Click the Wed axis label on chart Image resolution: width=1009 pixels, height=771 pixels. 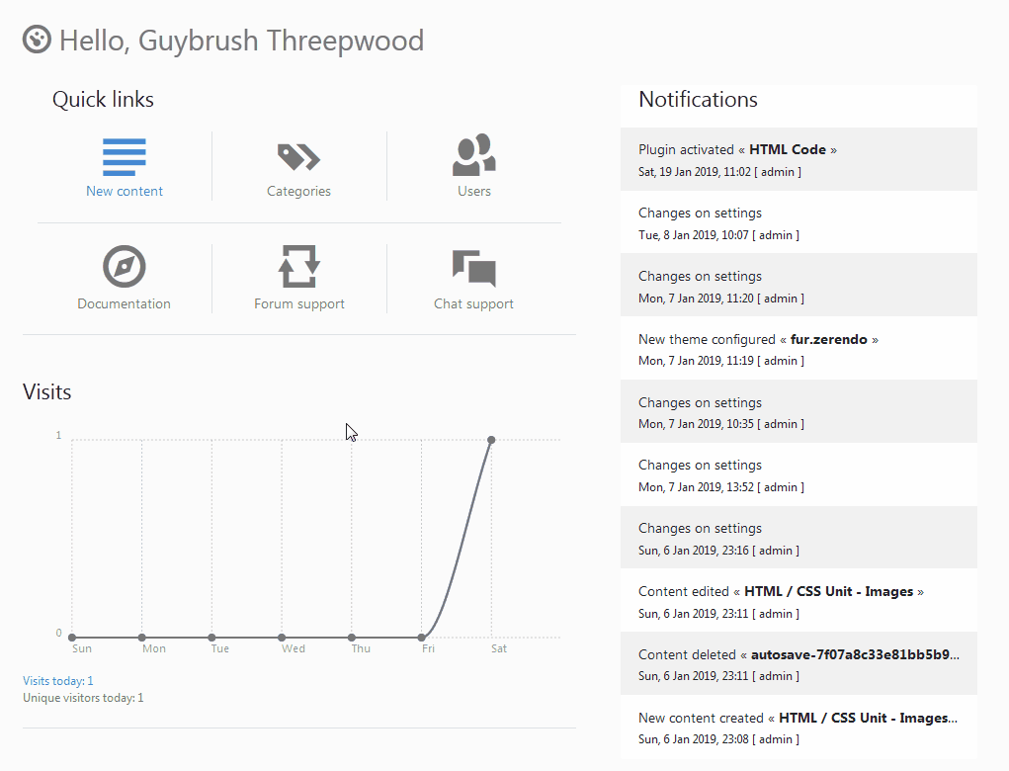click(x=294, y=648)
